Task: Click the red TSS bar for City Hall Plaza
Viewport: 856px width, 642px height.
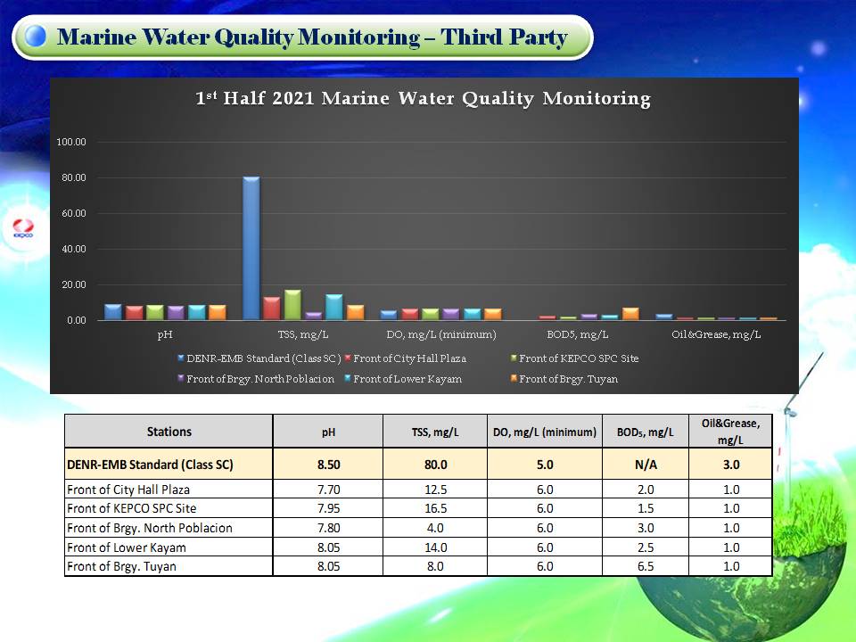Action: [272, 309]
